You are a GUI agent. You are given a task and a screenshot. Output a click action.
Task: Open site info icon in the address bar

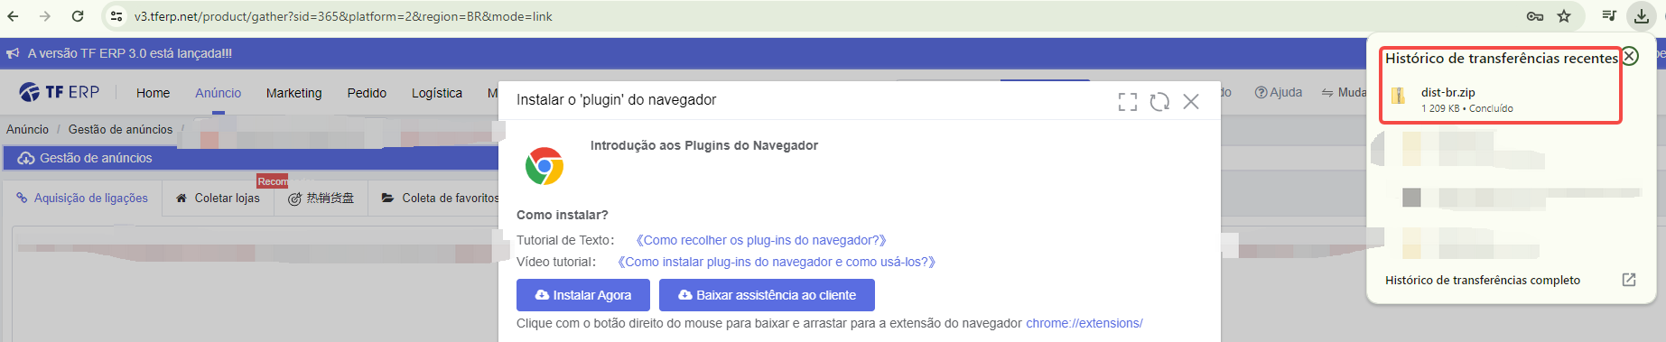[x=116, y=16]
